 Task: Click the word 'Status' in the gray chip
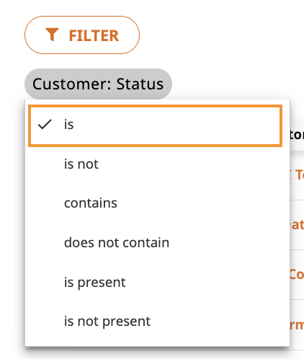140,84
